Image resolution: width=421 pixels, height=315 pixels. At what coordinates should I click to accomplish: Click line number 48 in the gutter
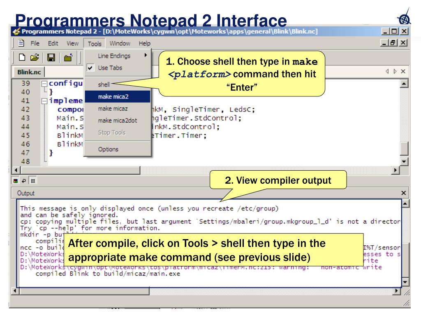[25, 162]
